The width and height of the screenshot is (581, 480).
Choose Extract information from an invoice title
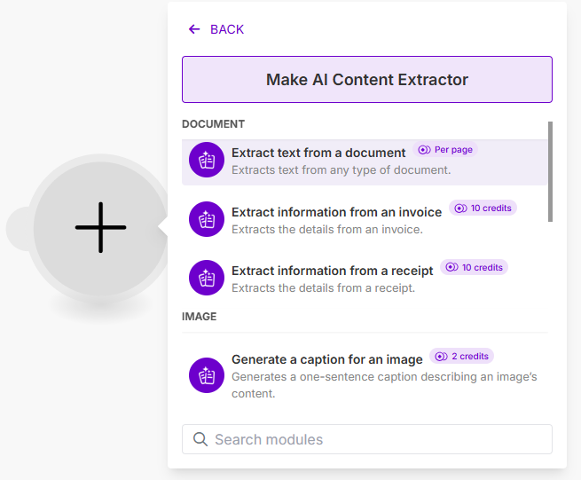(336, 212)
